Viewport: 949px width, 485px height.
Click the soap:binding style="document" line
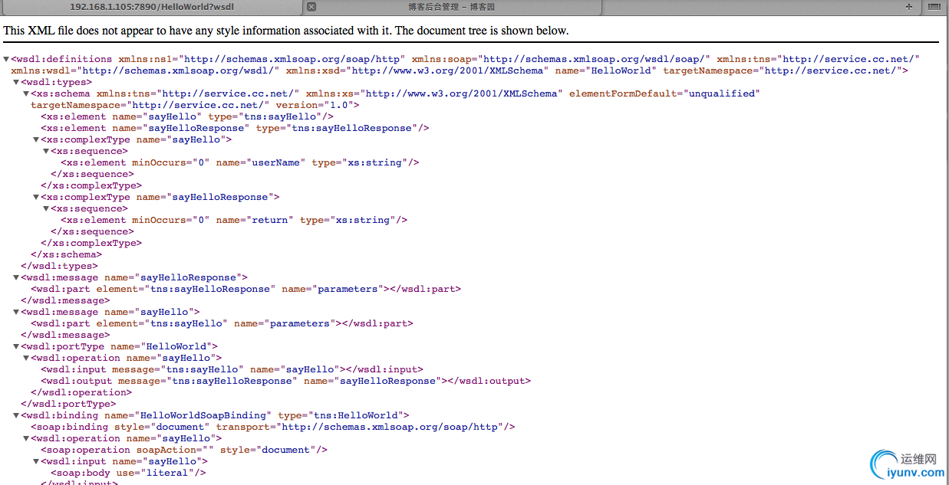(273, 427)
